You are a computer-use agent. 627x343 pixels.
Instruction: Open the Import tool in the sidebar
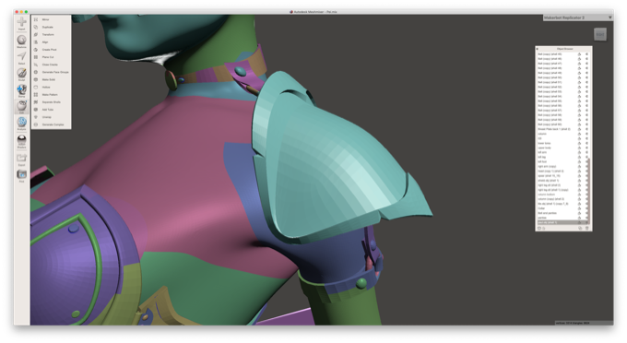click(x=21, y=23)
